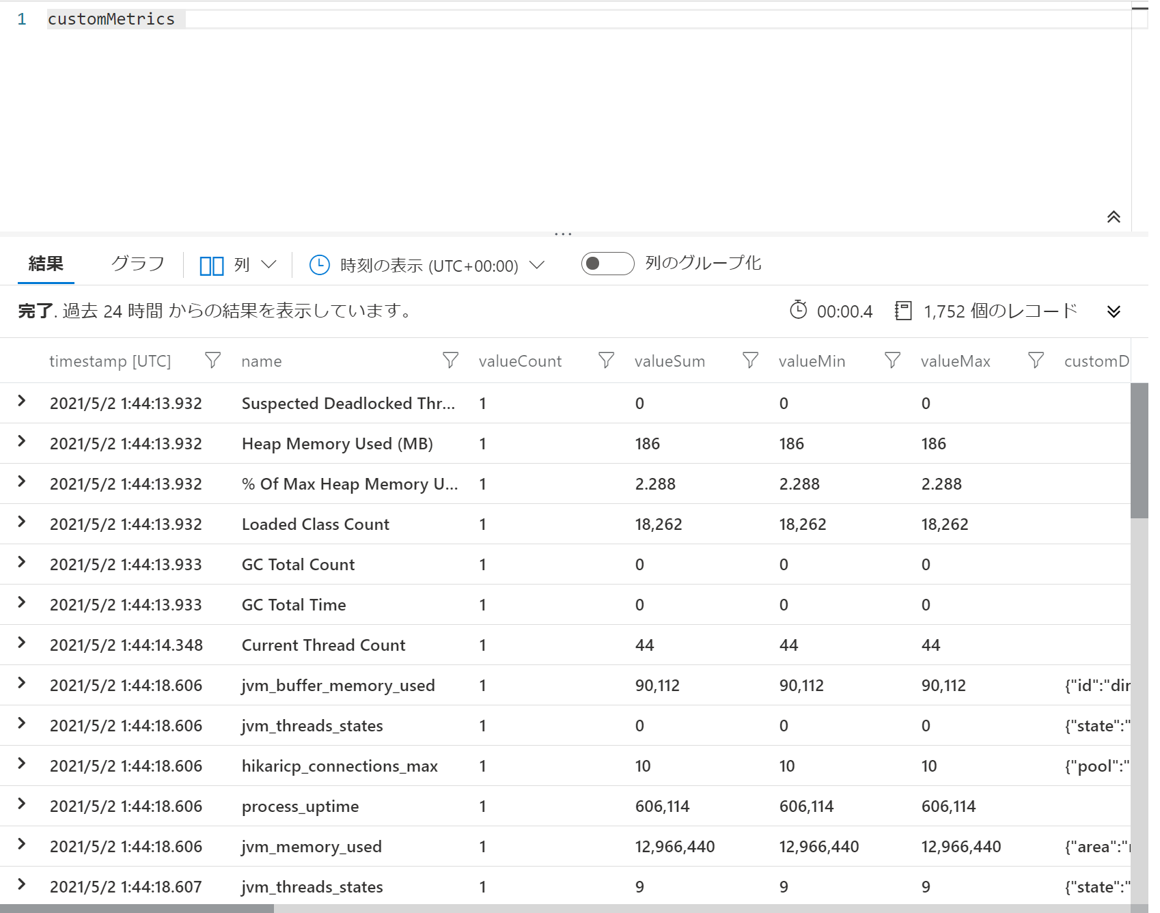Click the clock icon next to 時刻の表示
This screenshot has height=913, width=1160.
[x=320, y=264]
